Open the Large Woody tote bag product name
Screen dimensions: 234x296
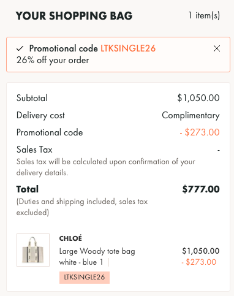(x=97, y=251)
